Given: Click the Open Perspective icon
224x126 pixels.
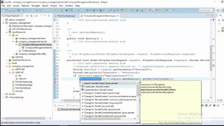Looking at the screenshot, I should pyautogui.click(x=218, y=10).
